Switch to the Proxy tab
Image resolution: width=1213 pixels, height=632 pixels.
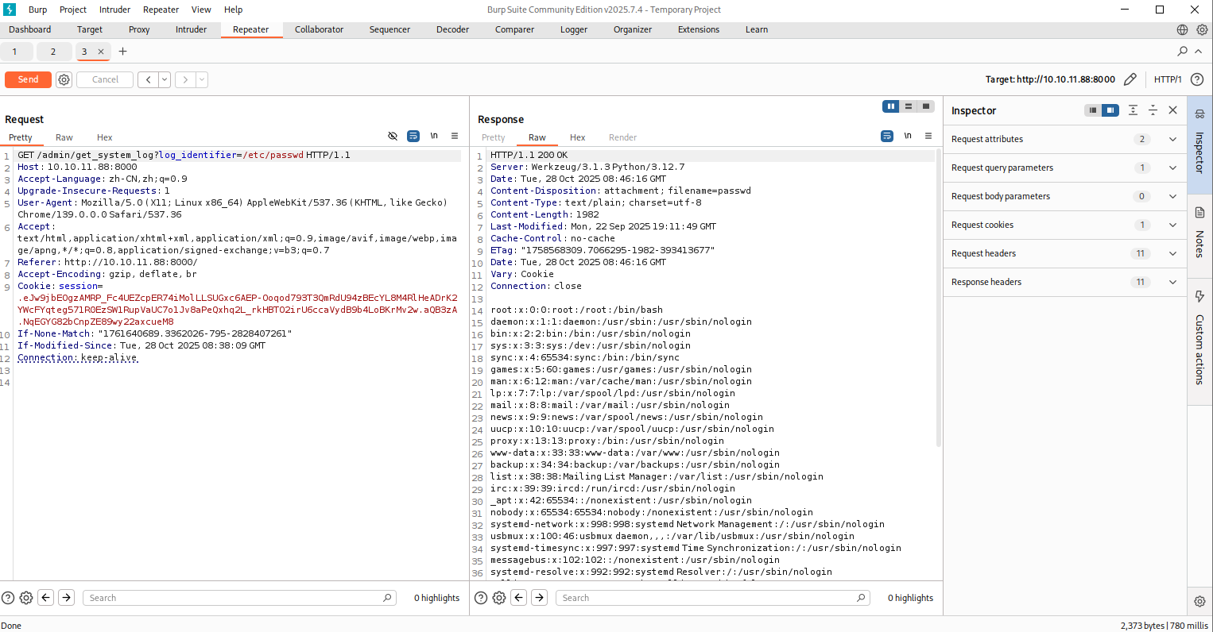[139, 29]
